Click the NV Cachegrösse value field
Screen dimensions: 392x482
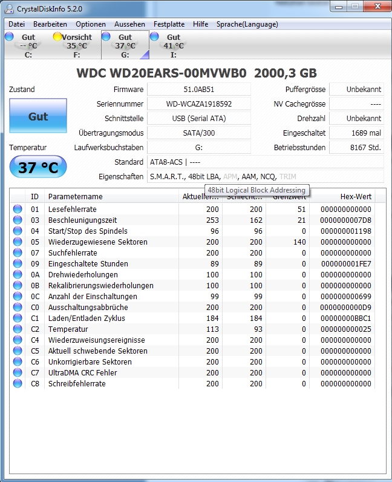(x=357, y=104)
